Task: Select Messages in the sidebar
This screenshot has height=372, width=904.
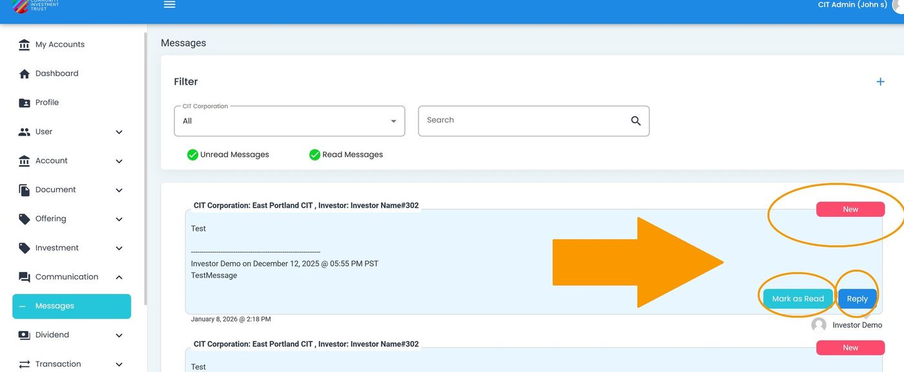Action: point(72,306)
